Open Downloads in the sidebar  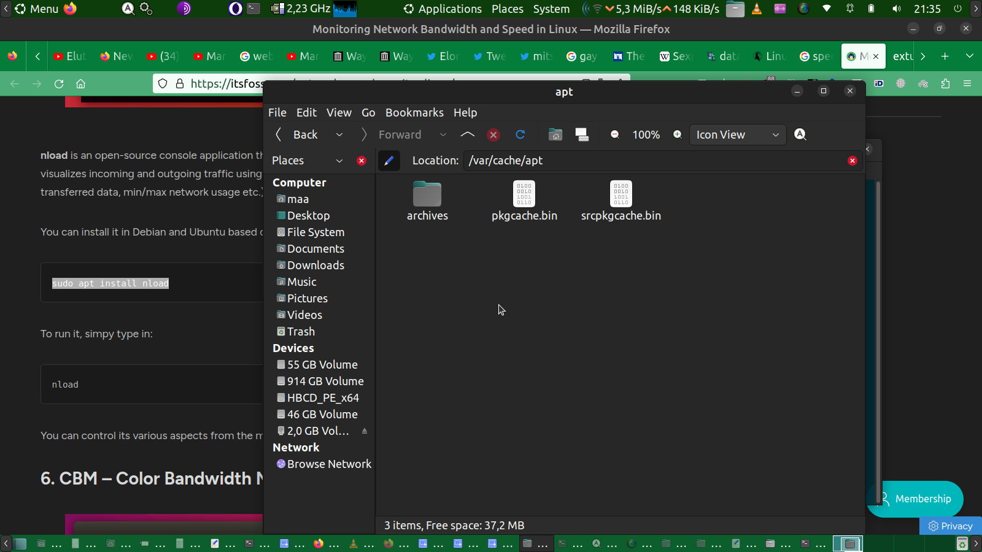[311, 266]
